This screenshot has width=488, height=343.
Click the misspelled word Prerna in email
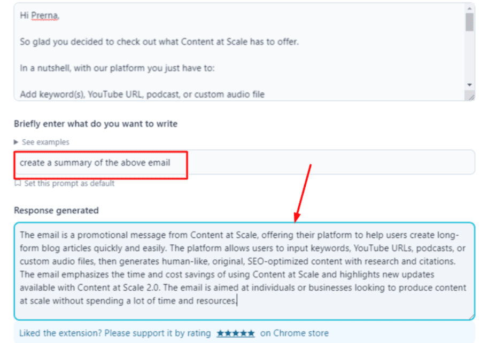[x=44, y=15]
